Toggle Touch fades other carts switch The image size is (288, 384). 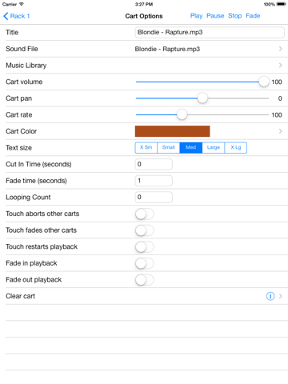click(145, 230)
